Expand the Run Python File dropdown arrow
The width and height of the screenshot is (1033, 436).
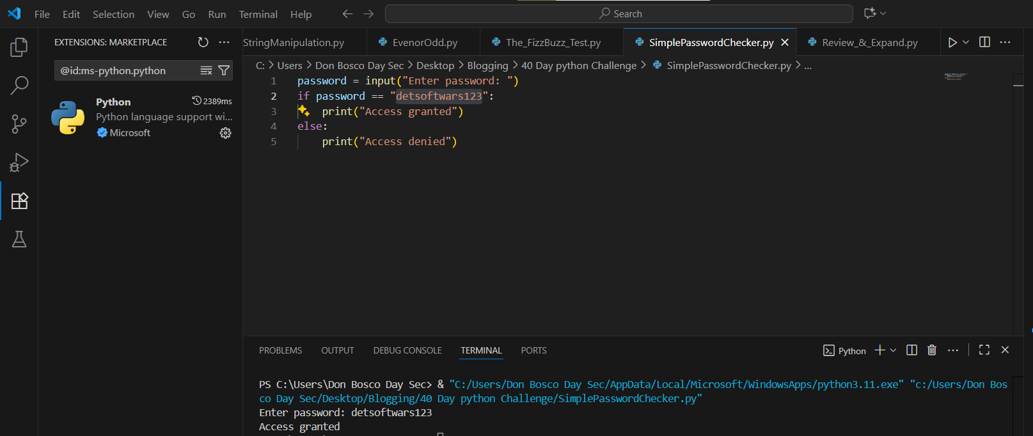tap(966, 42)
